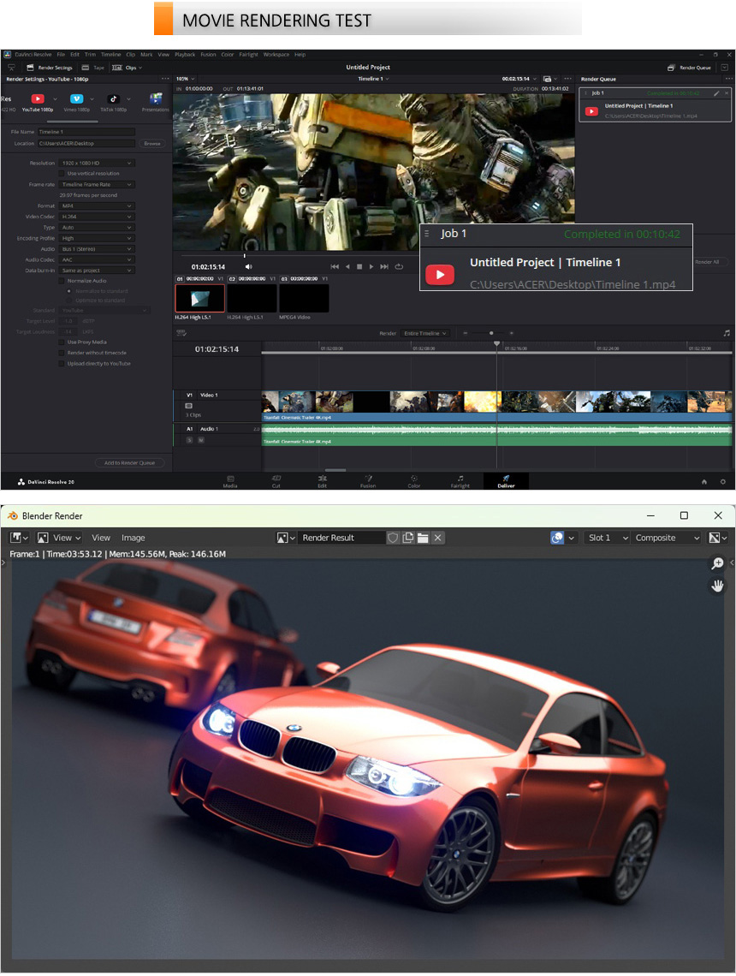Pick the TikTok 1080p preset icon
736x976 pixels.
113,99
